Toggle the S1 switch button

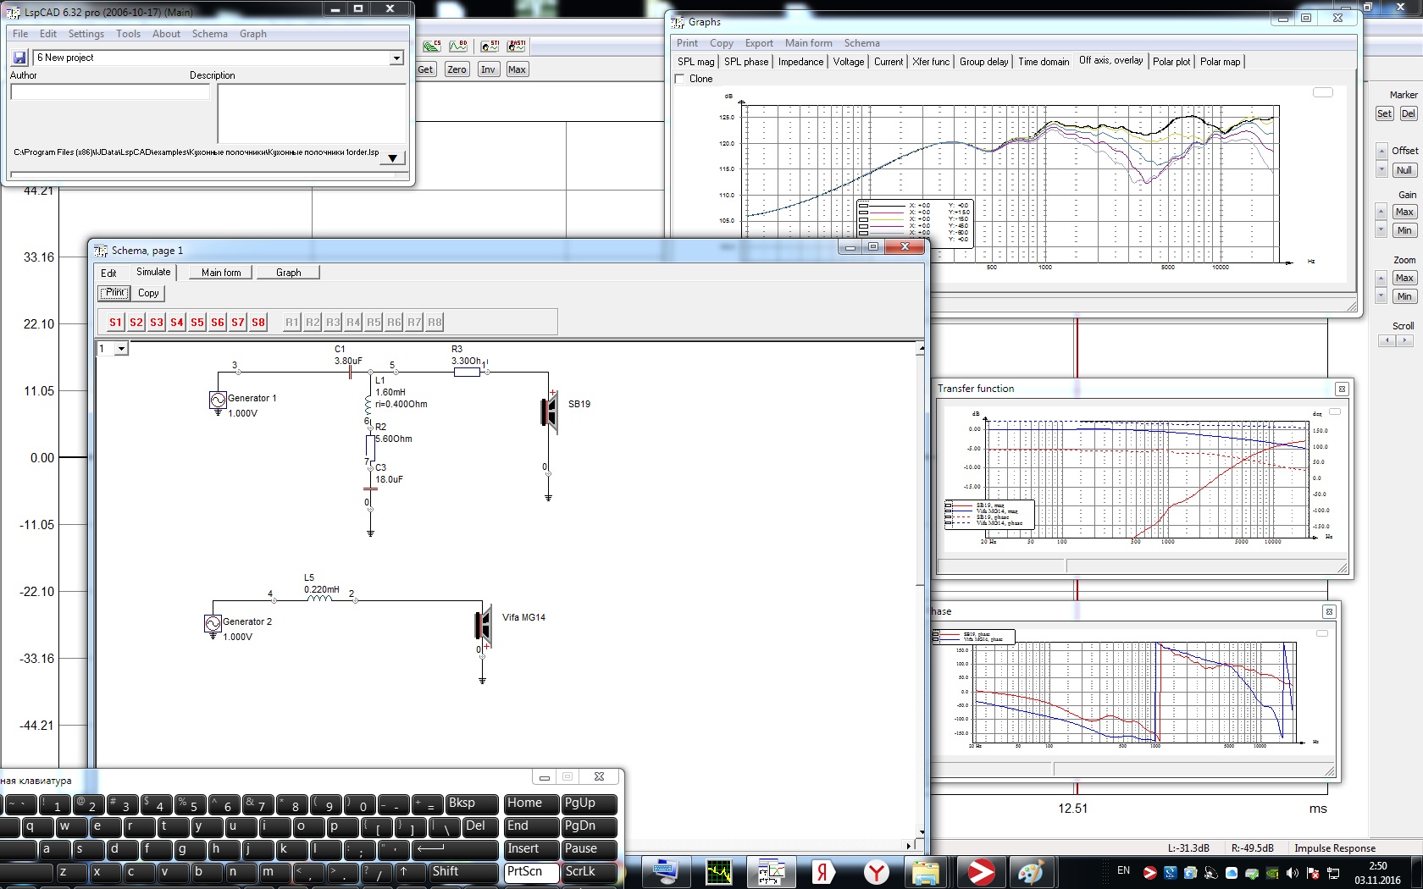tap(115, 323)
